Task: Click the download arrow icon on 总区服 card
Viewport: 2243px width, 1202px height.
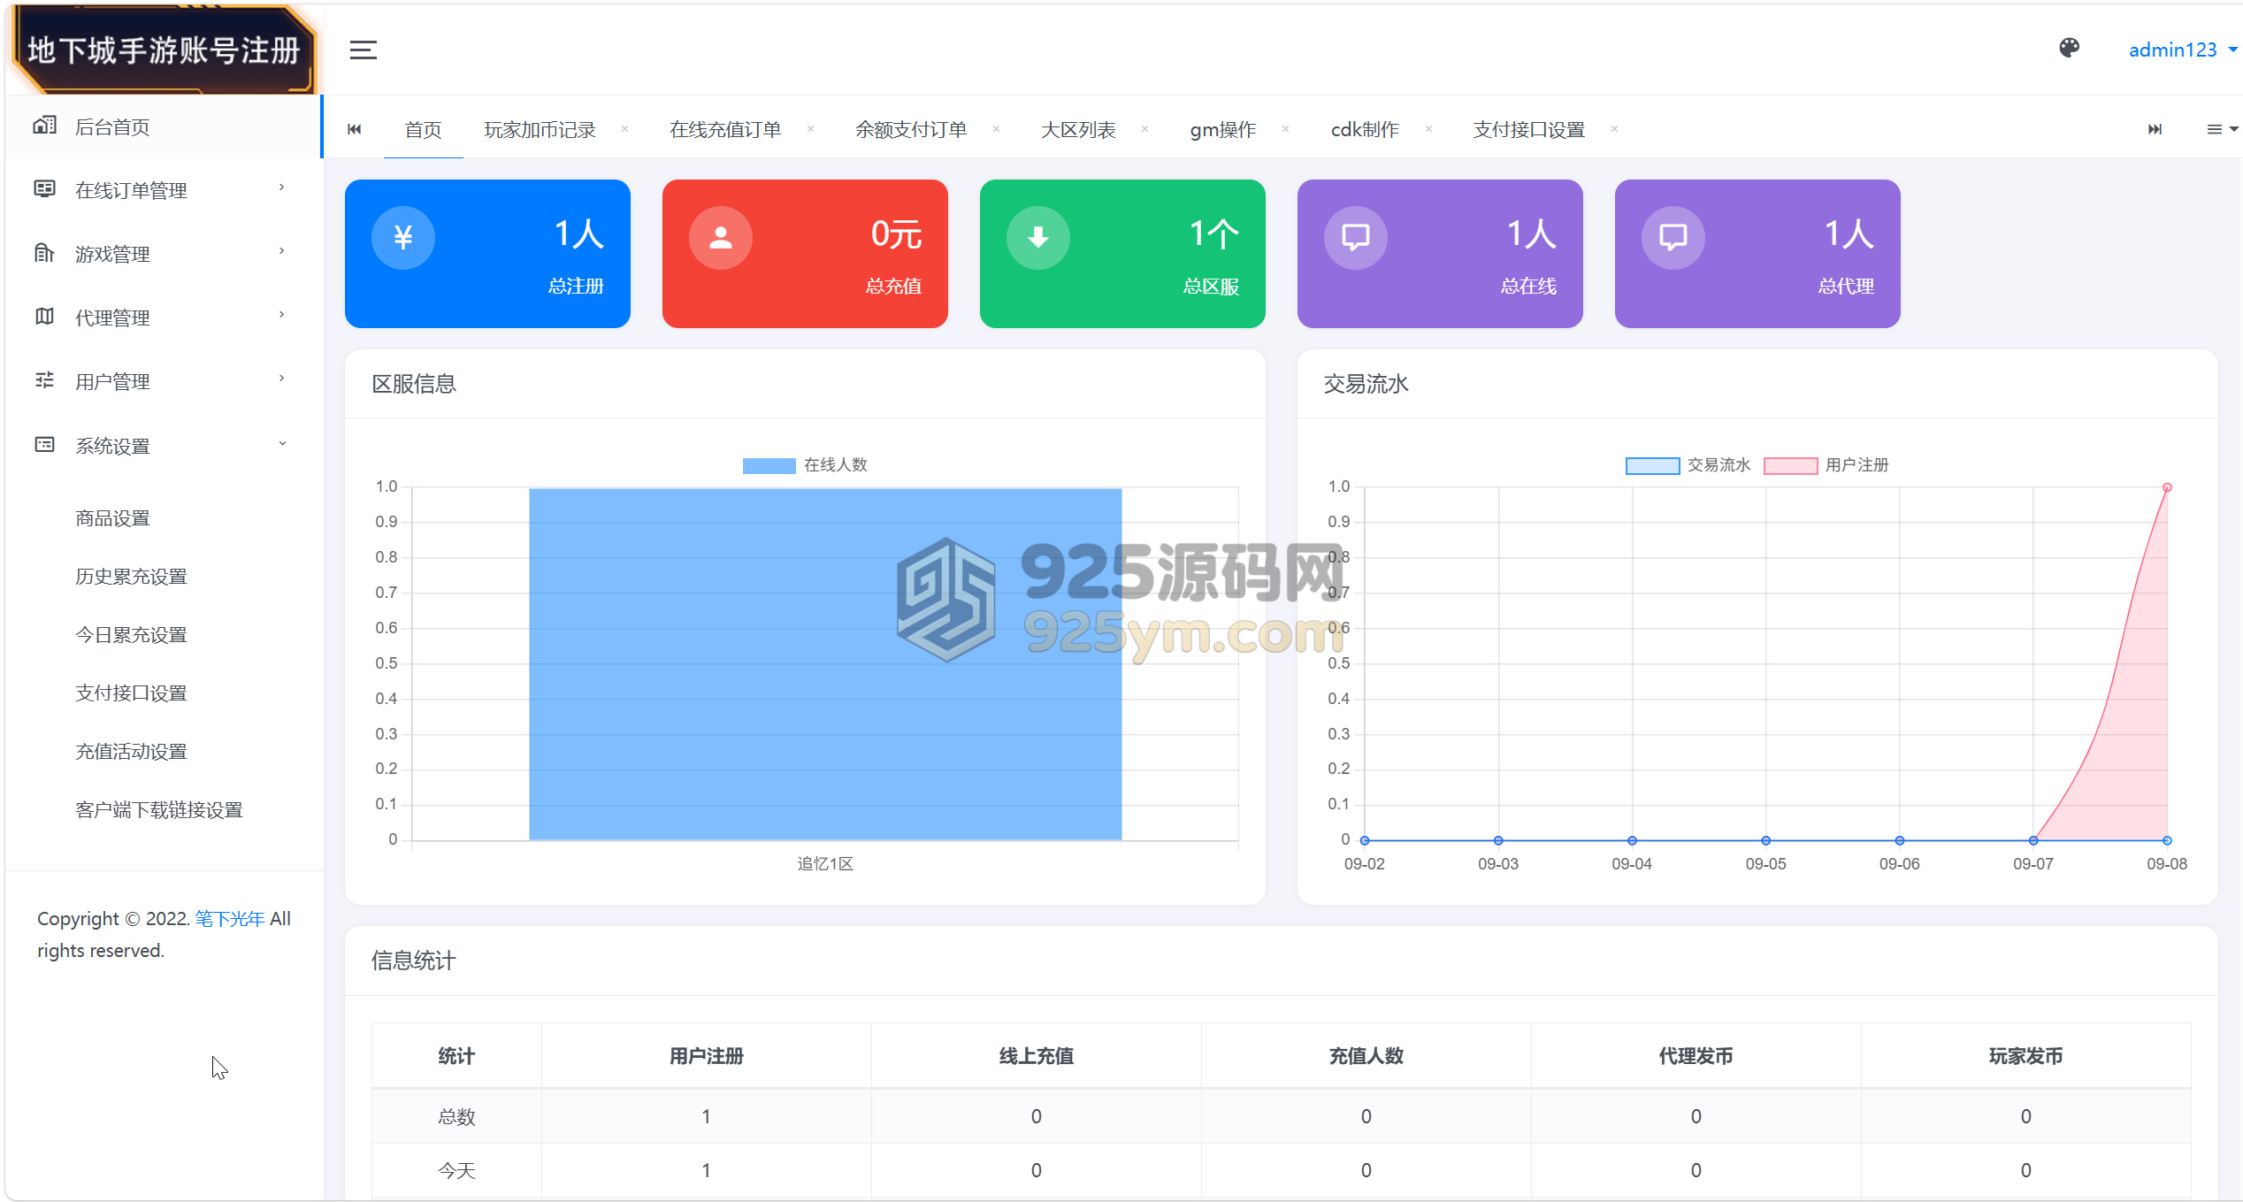Action: click(1038, 237)
